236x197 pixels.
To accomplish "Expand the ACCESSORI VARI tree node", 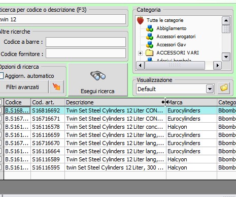I will [x=140, y=53].
